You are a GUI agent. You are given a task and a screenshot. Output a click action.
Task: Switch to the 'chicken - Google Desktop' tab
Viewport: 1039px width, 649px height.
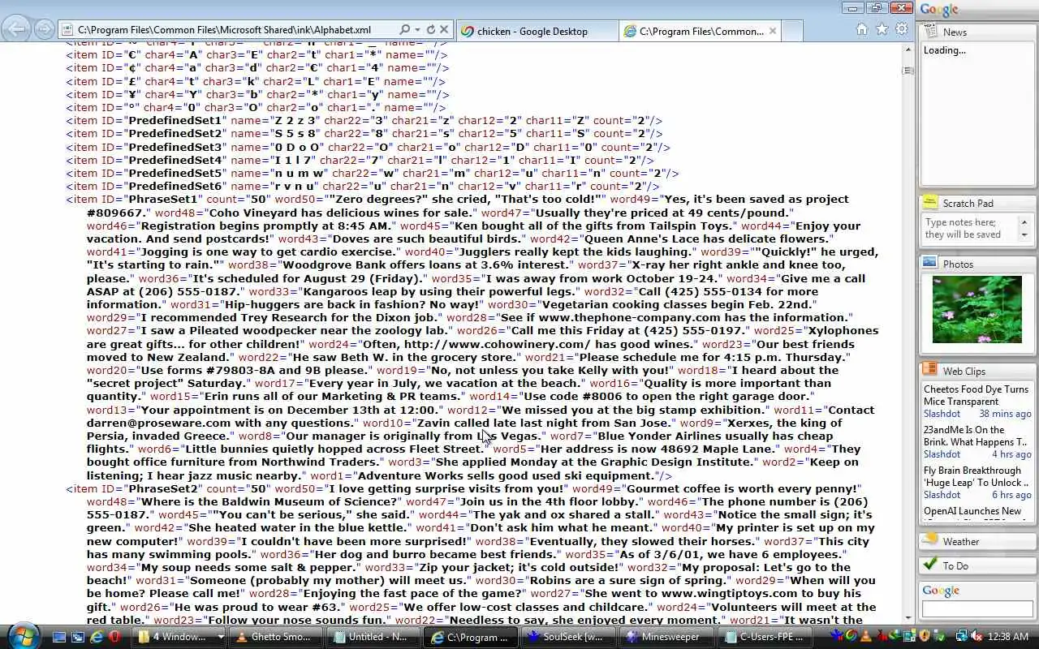536,32
